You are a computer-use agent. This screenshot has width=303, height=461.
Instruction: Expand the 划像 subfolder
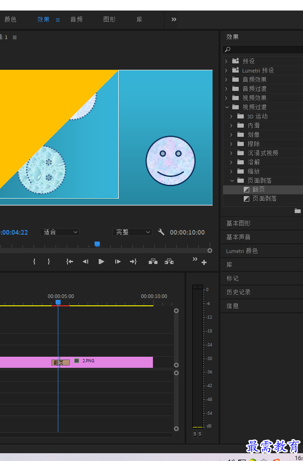pos(231,135)
